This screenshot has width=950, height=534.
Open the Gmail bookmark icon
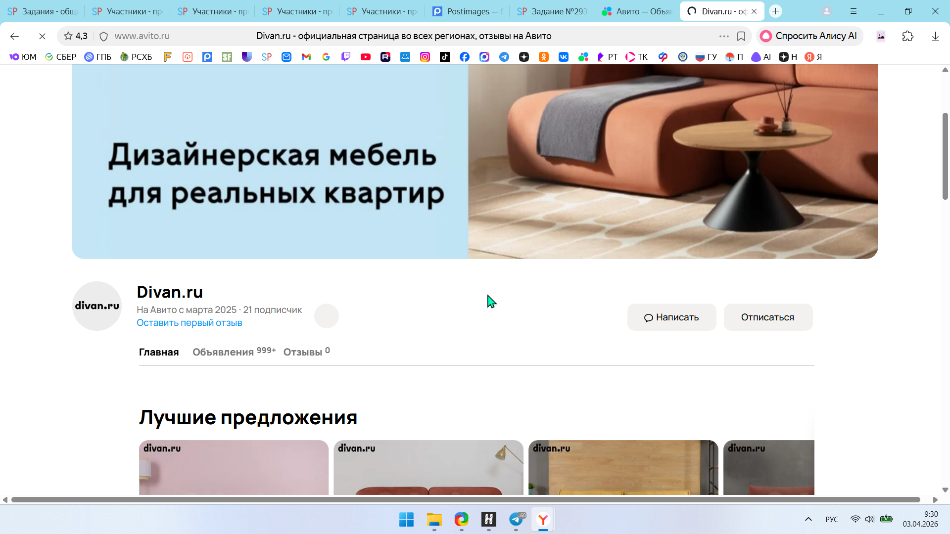(306, 57)
